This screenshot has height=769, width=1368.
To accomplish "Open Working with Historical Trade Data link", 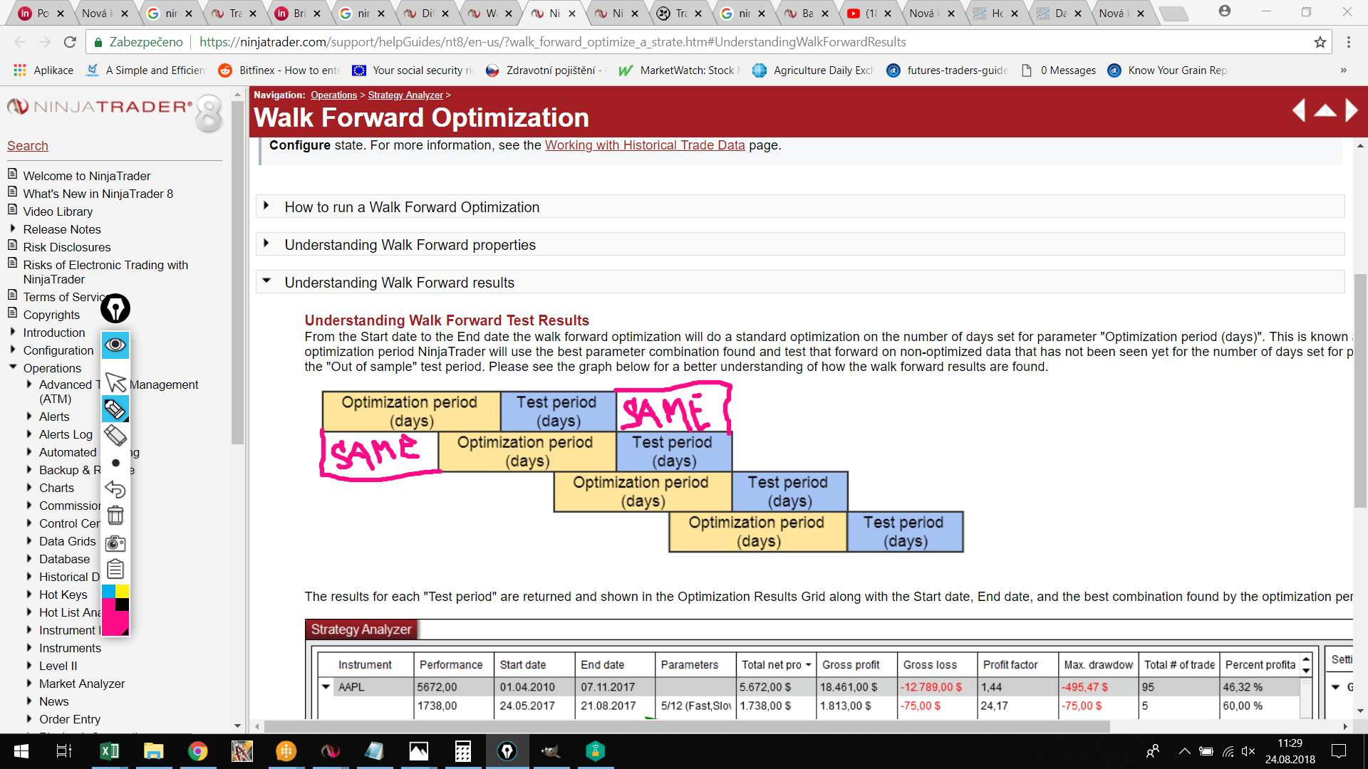I will [x=644, y=145].
